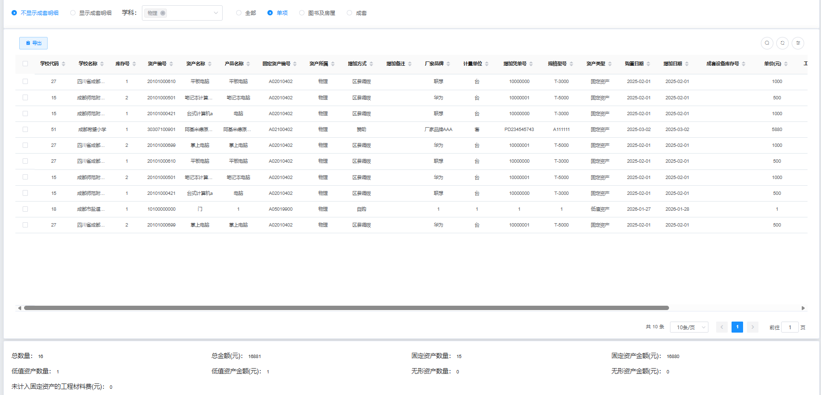Open the column settings filter icon
Image resolution: width=821 pixels, height=395 pixels.
798,43
